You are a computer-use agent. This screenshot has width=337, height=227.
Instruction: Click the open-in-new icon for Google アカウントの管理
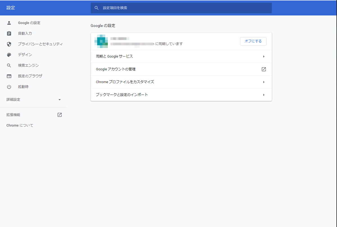pyautogui.click(x=264, y=69)
